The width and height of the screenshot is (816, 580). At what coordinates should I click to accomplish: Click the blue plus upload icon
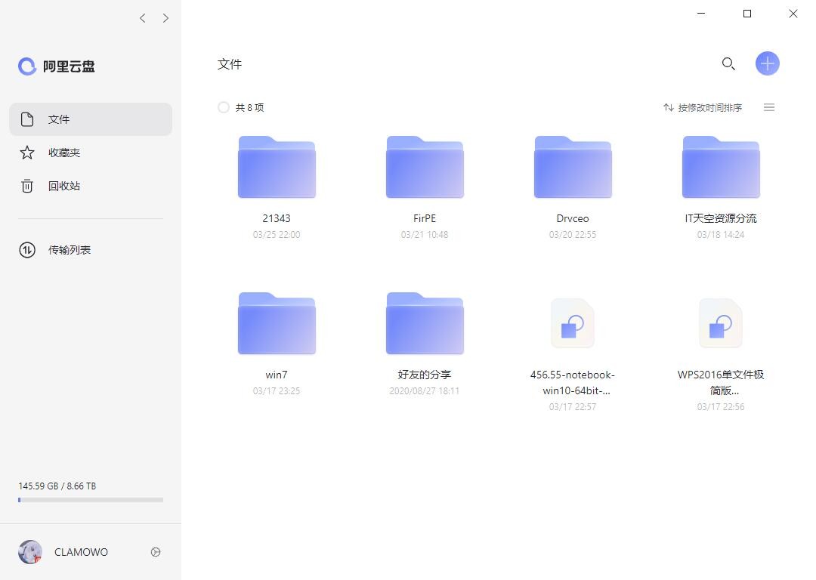pyautogui.click(x=768, y=63)
